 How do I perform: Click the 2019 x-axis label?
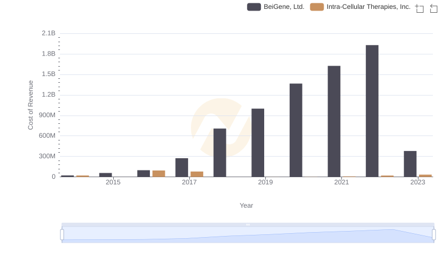(265, 182)
